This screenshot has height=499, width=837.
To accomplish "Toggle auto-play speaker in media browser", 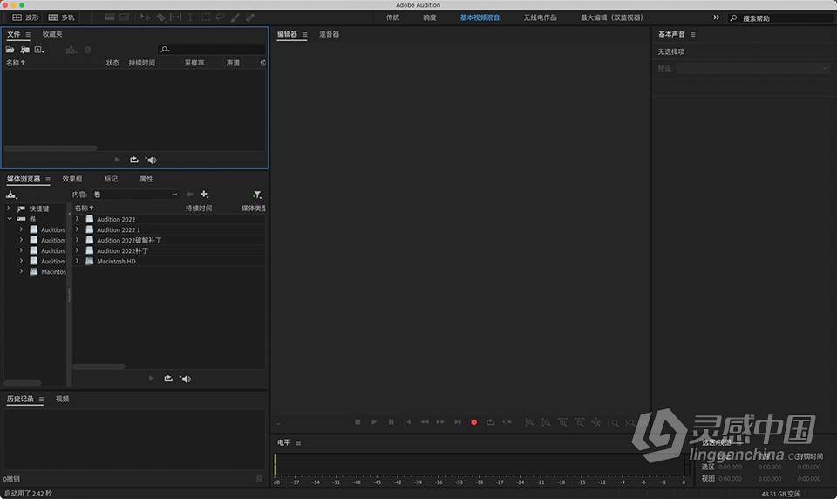I will (185, 379).
